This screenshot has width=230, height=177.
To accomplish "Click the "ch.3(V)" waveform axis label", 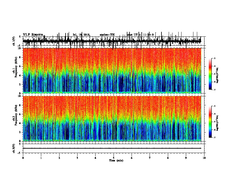I will tap(14, 149).
